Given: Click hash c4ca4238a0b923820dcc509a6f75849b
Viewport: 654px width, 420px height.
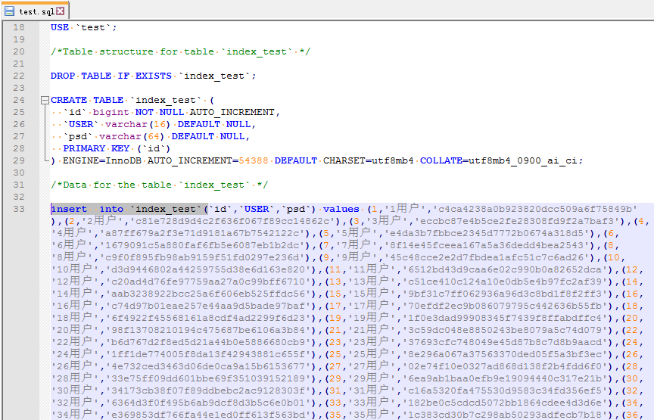Looking at the screenshot, I should [x=535, y=209].
